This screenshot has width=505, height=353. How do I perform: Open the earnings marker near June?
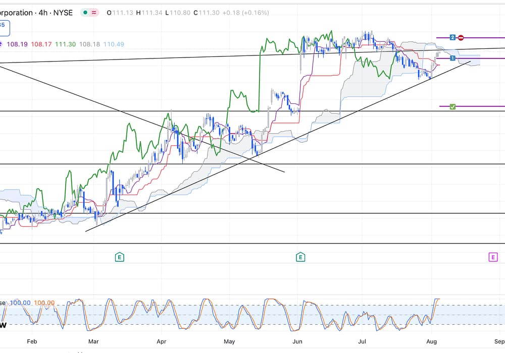[x=300, y=257]
